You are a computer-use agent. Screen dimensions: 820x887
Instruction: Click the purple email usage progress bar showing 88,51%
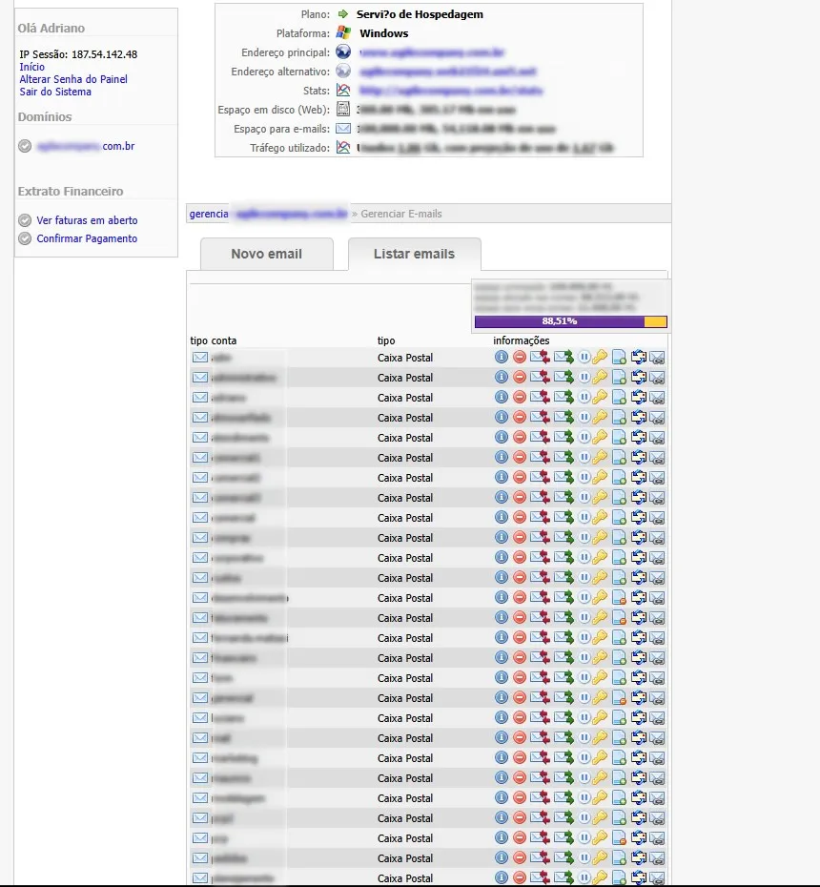coord(569,321)
